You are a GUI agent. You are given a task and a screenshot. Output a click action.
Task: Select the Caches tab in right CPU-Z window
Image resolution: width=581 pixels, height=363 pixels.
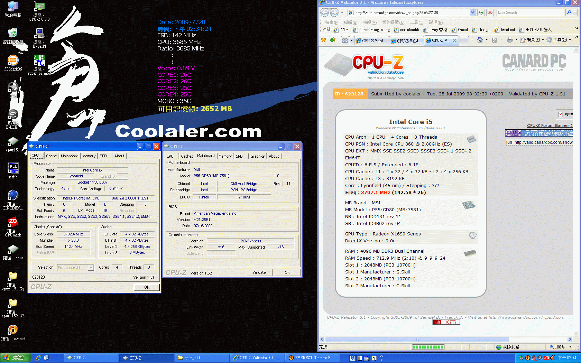pos(187,156)
